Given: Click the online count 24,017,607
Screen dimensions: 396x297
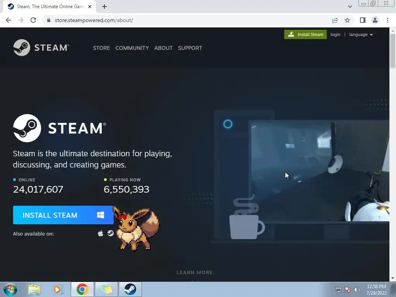Looking at the screenshot, I should point(38,189).
